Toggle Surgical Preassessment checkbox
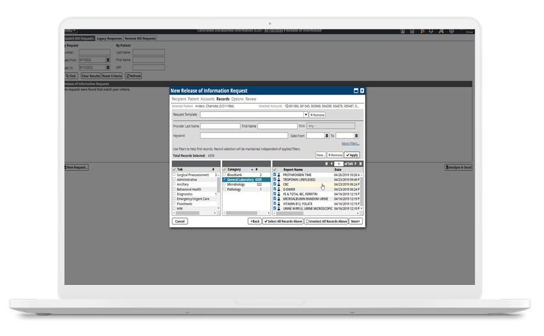 [x=174, y=175]
